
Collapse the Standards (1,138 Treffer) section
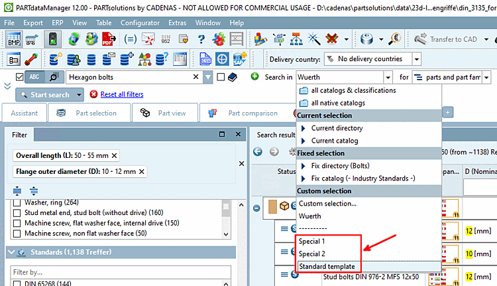pos(11,252)
